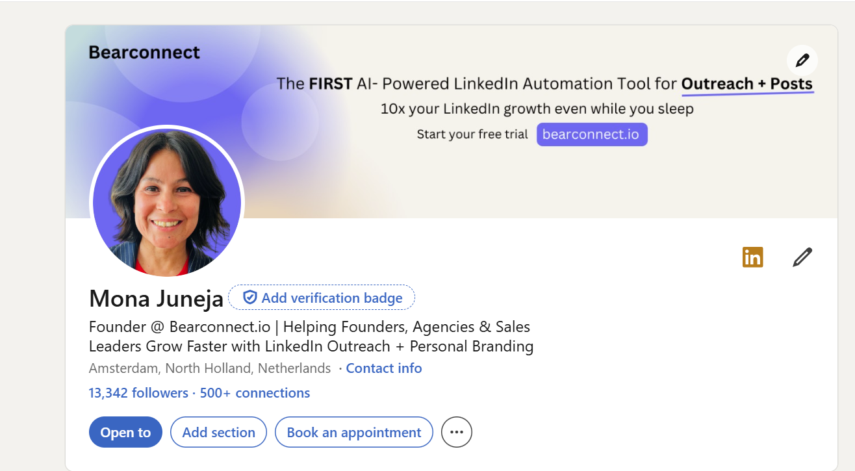Viewport: 855px width, 471px height.
Task: Click the pencil icon to edit the banner
Action: 802,60
